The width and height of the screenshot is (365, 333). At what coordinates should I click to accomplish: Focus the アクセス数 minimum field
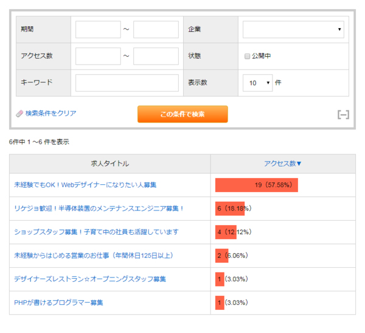click(98, 56)
